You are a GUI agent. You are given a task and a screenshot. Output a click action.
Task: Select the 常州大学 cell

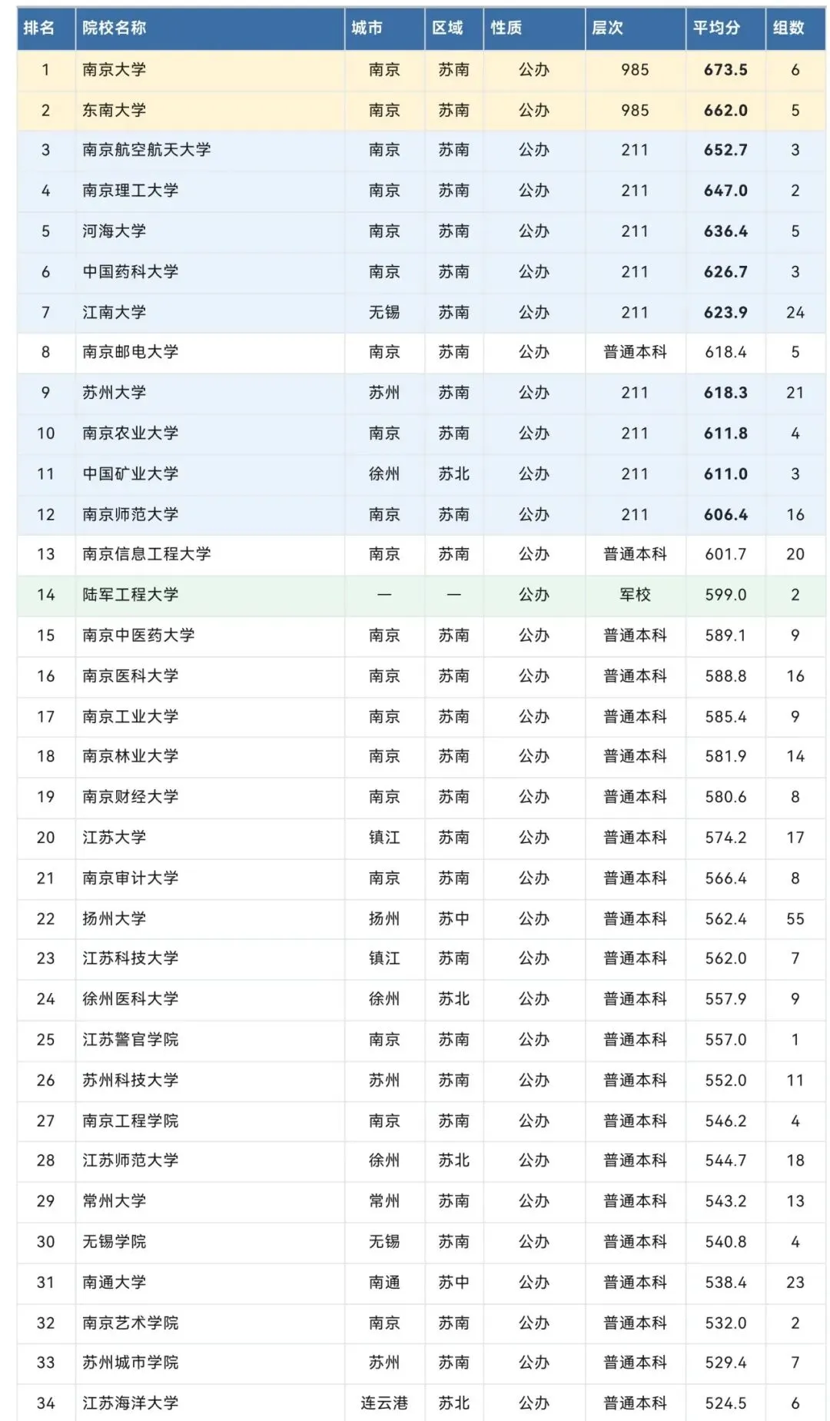(210, 1202)
